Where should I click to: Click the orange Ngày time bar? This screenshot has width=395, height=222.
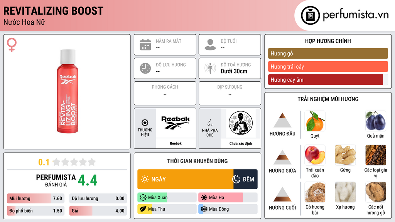(x=186, y=179)
